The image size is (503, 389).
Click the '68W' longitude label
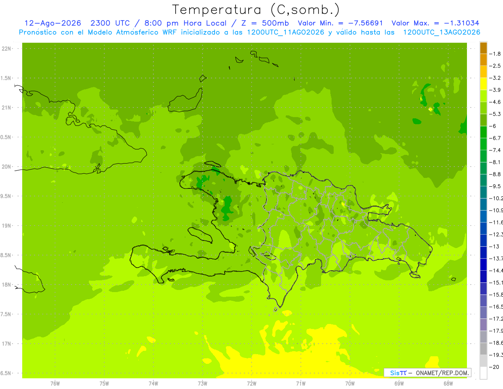(x=448, y=383)
